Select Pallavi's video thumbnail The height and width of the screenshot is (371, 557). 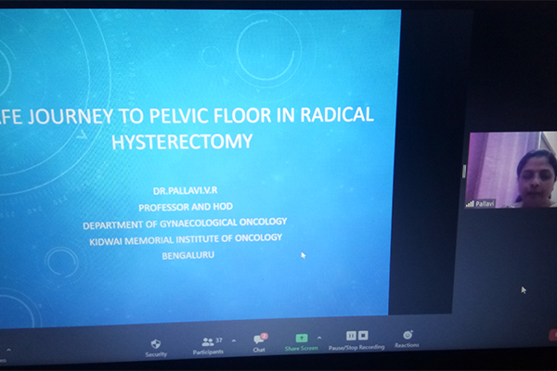pyautogui.click(x=510, y=170)
